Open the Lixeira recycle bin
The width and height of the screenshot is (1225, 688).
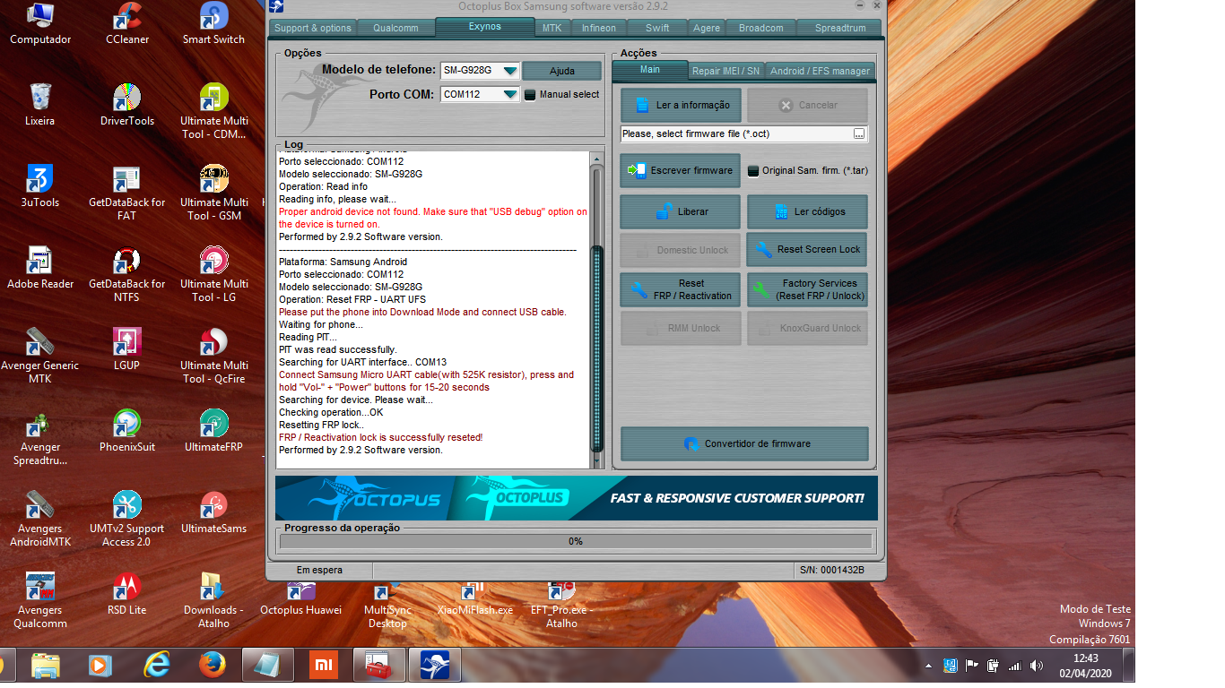(x=40, y=105)
